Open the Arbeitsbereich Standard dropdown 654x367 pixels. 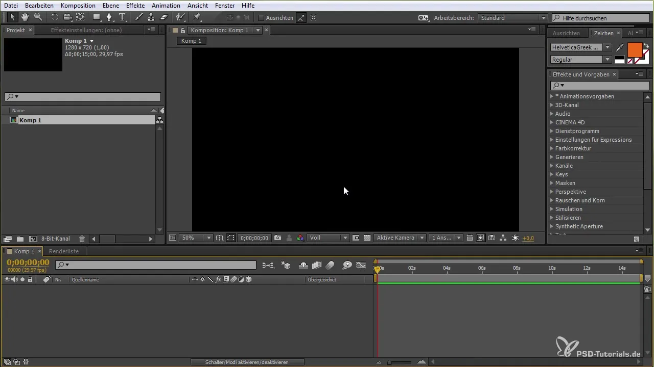pyautogui.click(x=513, y=18)
